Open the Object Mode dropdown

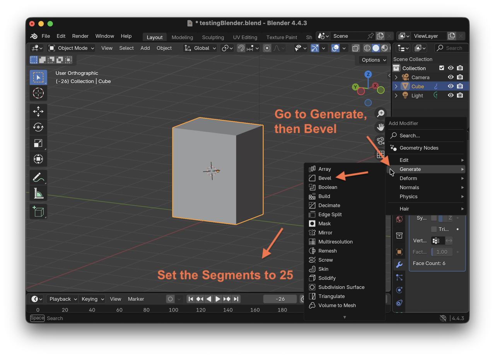[x=71, y=48]
